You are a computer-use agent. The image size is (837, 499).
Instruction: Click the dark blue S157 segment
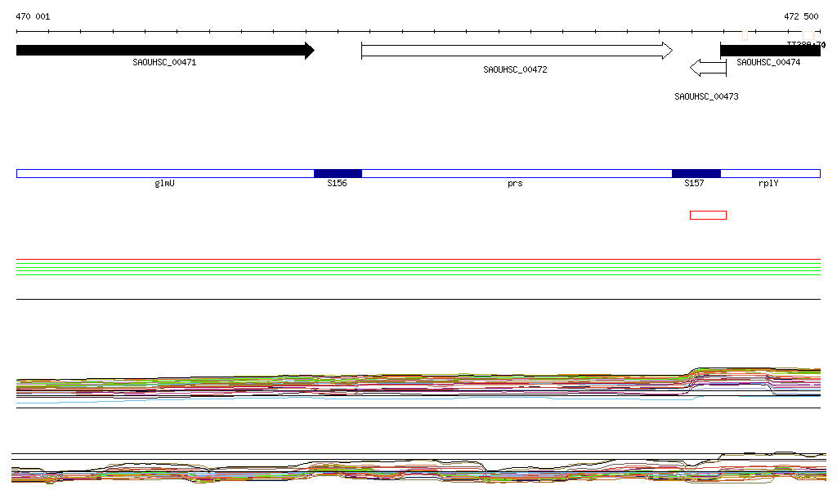696,173
